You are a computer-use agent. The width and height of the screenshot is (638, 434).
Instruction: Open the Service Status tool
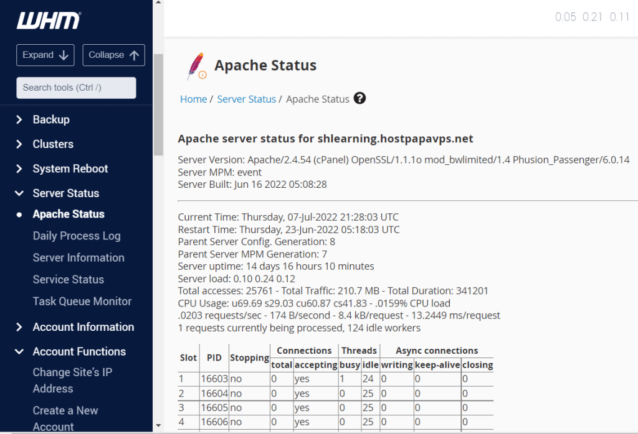68,279
